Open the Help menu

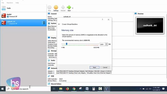pos(17,3)
